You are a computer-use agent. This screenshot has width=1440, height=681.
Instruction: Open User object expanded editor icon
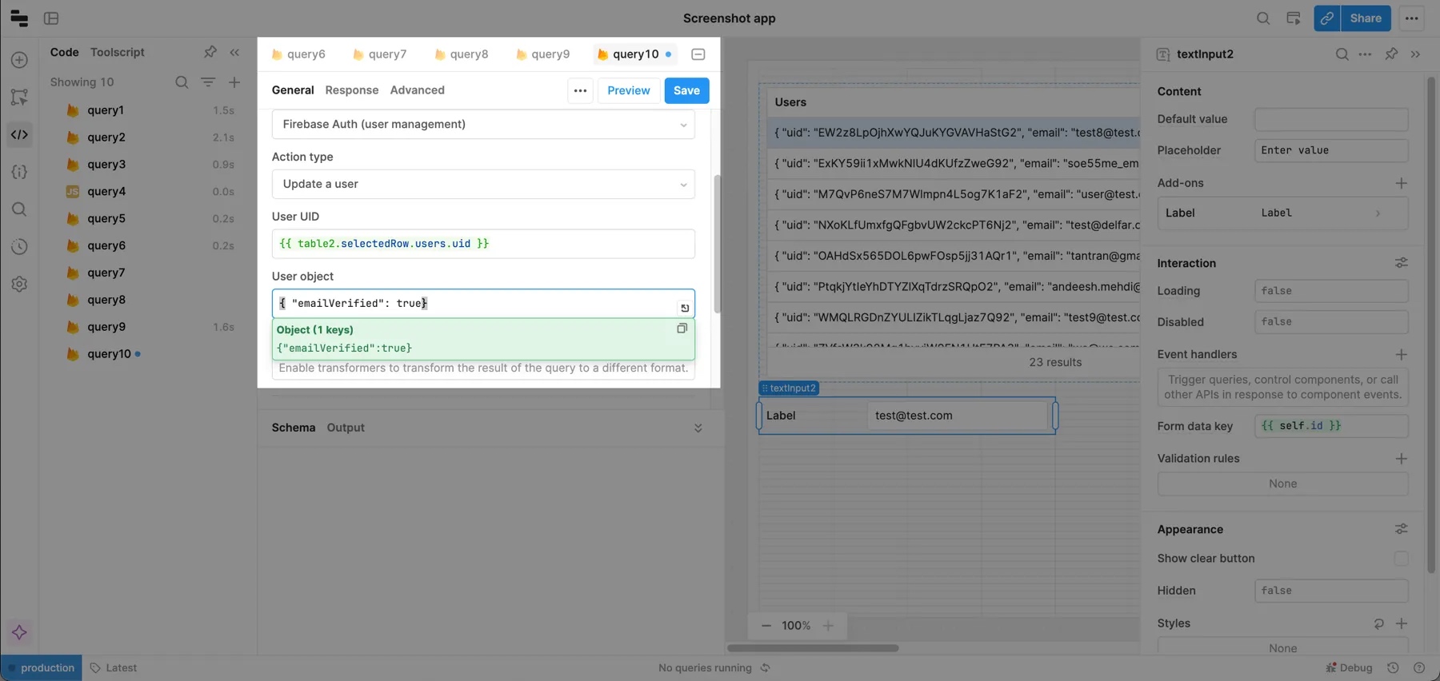(x=685, y=308)
